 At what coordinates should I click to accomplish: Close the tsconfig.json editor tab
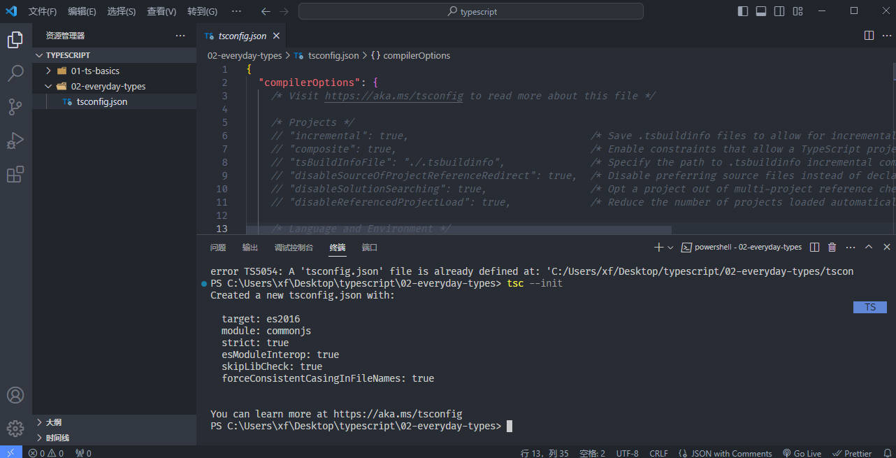click(276, 36)
